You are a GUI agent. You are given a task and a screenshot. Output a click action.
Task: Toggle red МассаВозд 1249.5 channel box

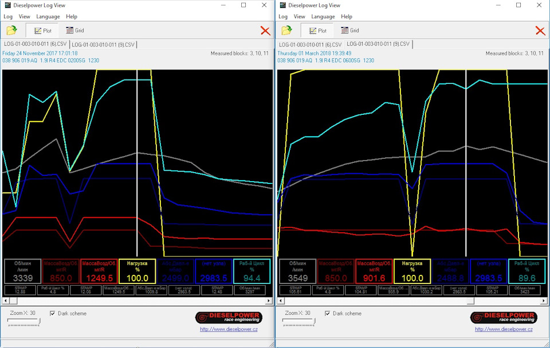99,271
